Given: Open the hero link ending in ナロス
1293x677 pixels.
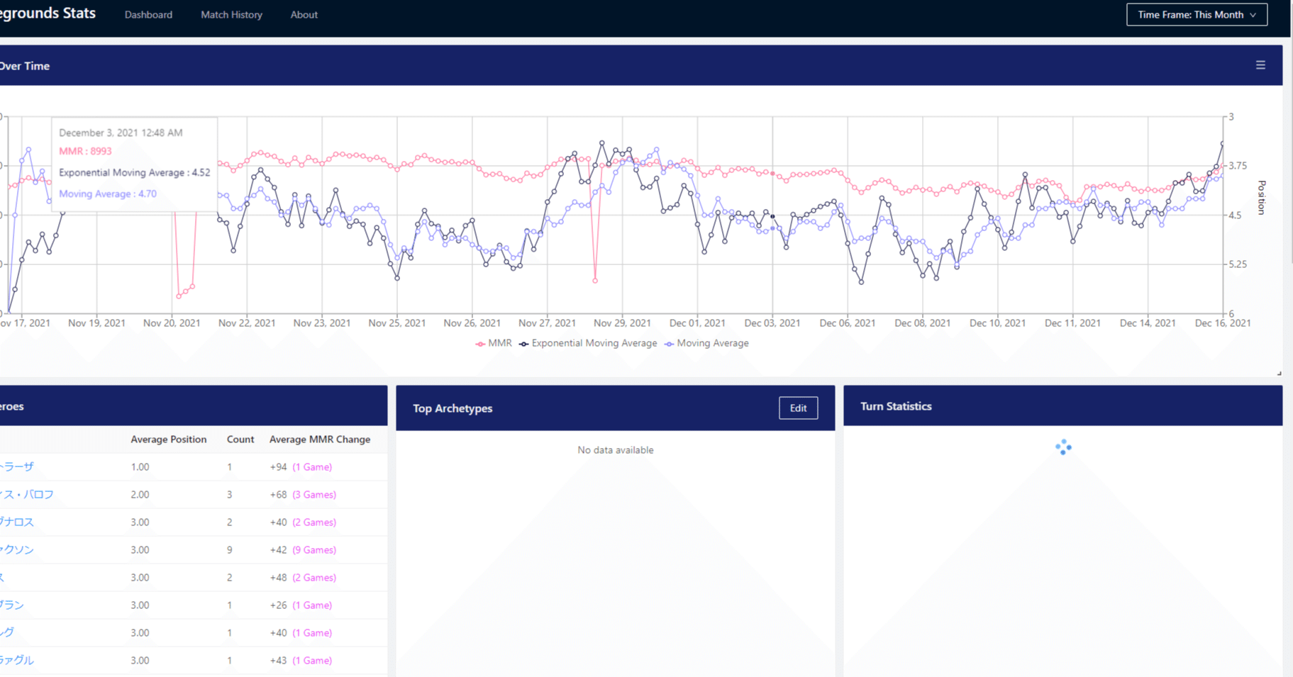Looking at the screenshot, I should (x=17, y=522).
